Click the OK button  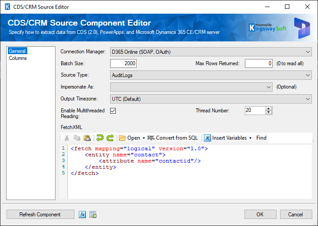tap(260, 215)
